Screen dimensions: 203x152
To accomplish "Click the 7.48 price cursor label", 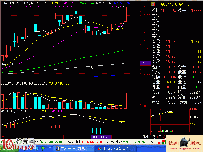I will (143, 63).
